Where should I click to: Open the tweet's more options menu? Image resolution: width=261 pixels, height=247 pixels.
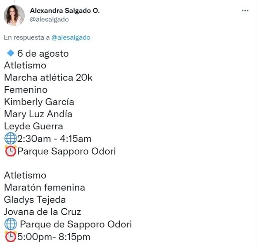[245, 10]
